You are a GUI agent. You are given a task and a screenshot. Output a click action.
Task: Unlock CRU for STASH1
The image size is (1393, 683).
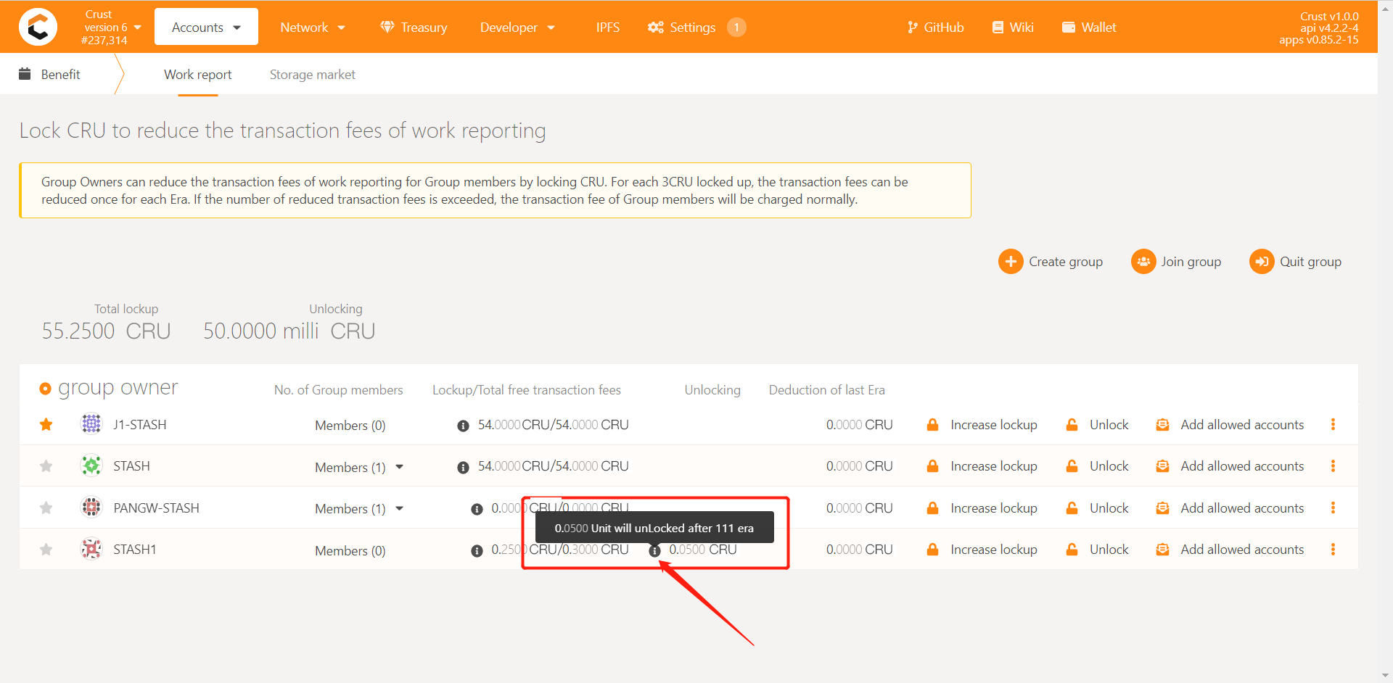tap(1097, 549)
